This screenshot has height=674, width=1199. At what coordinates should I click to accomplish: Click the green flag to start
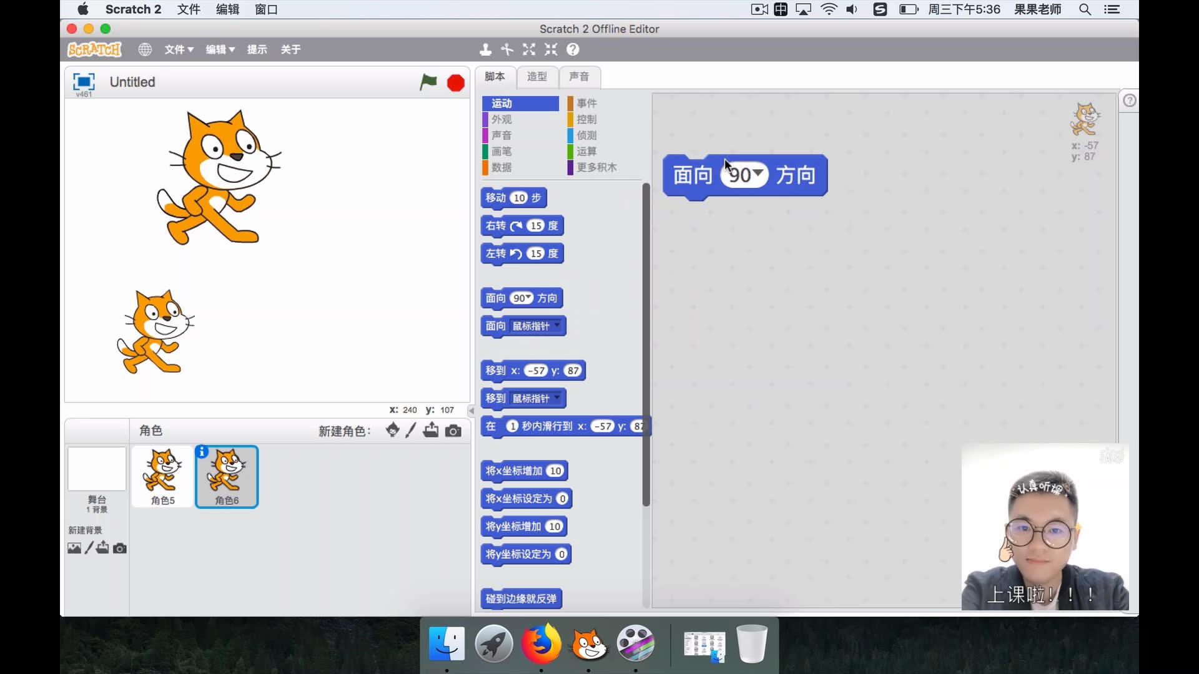pyautogui.click(x=428, y=82)
